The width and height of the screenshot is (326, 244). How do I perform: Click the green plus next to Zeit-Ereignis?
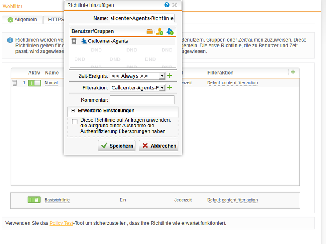coord(170,75)
